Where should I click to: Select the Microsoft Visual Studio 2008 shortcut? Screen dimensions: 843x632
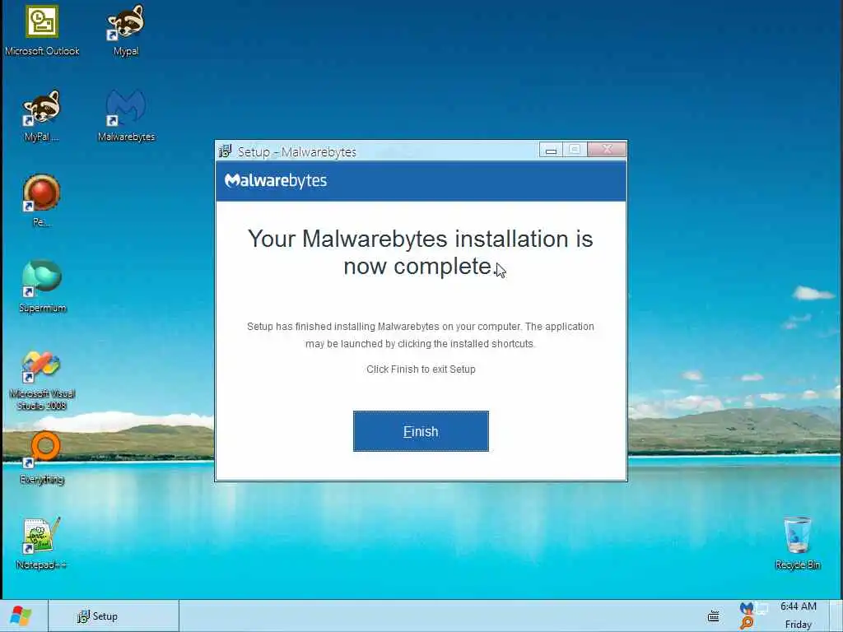[x=42, y=380]
